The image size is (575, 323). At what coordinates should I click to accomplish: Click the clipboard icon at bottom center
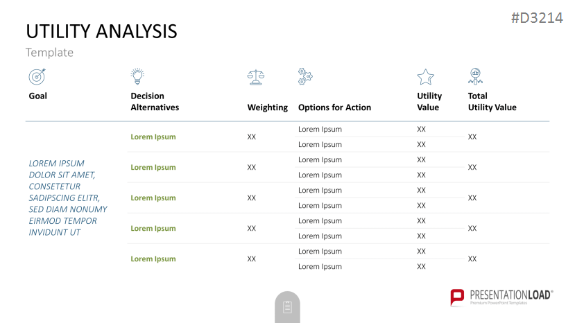tap(287, 307)
